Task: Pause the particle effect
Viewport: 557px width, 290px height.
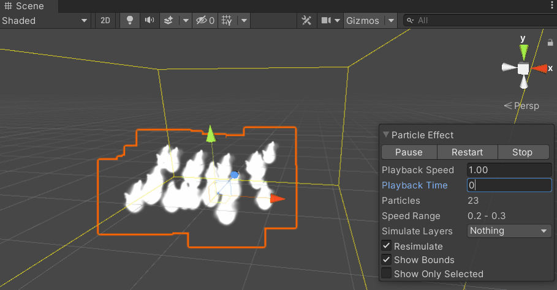Action: coord(409,152)
